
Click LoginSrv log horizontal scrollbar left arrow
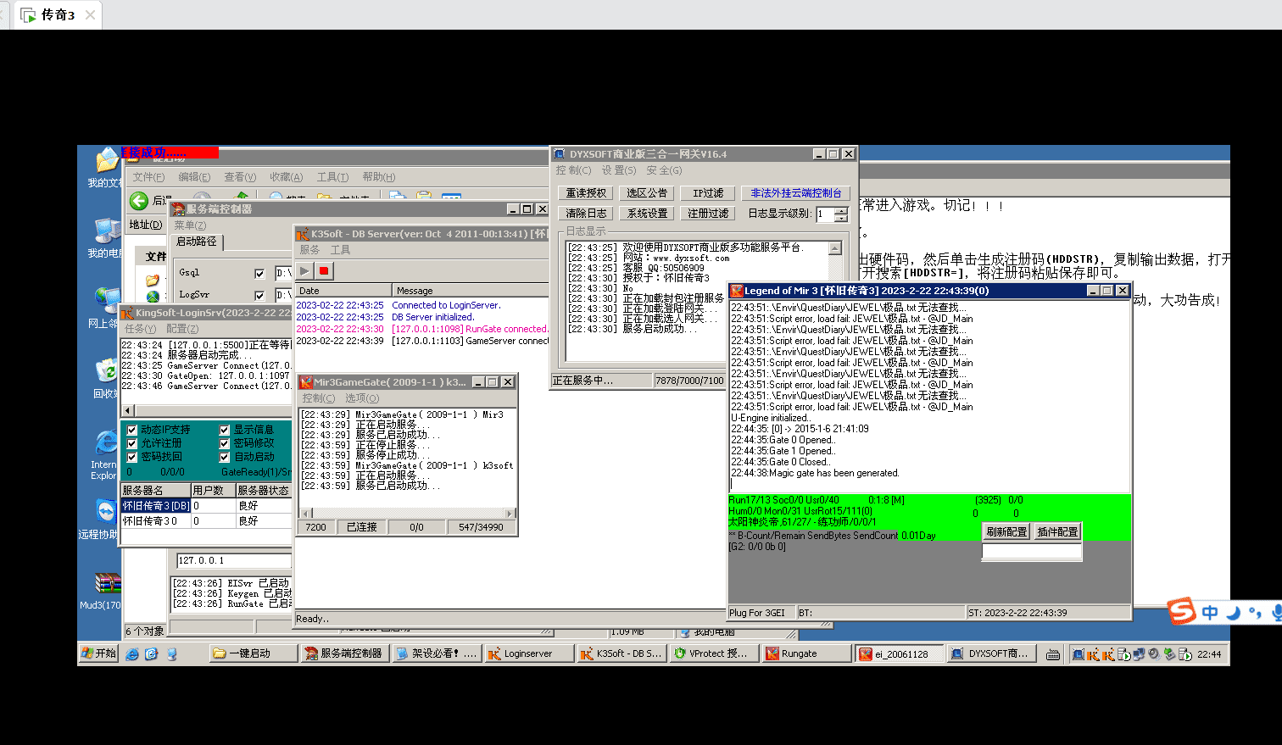coord(128,410)
